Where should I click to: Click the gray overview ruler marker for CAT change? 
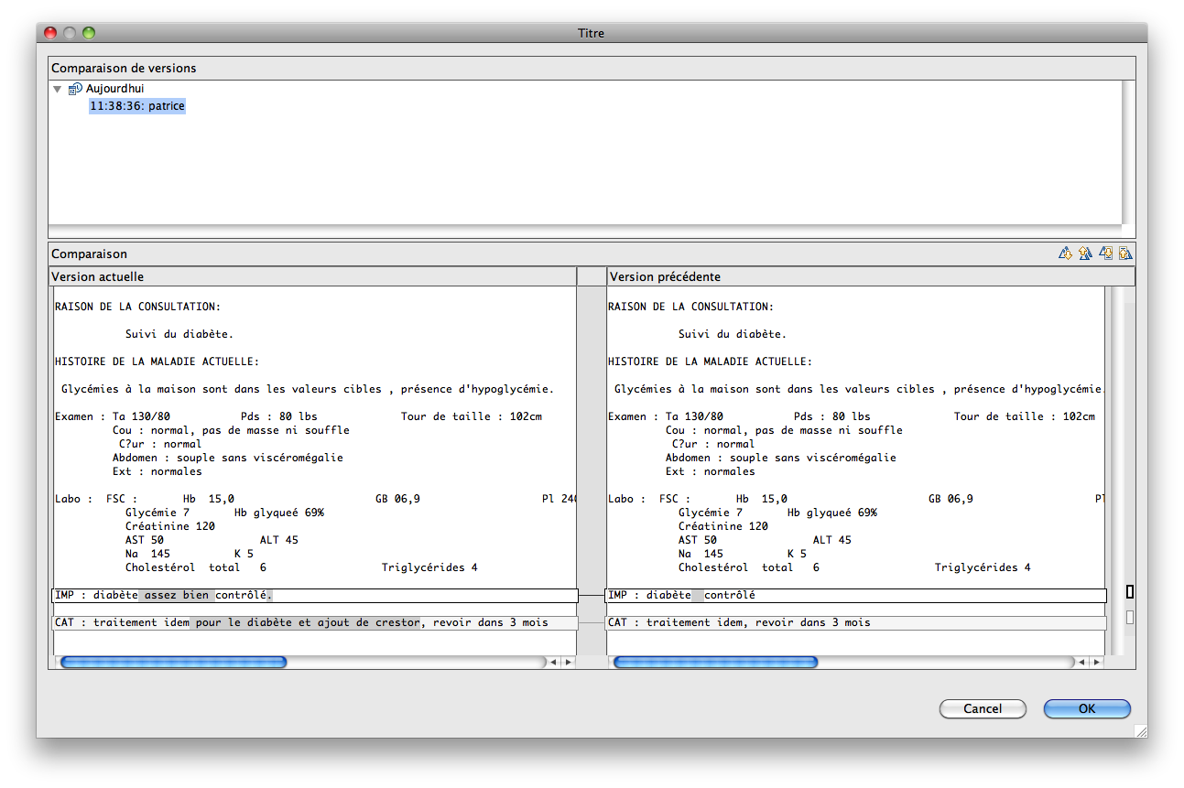click(x=1130, y=617)
